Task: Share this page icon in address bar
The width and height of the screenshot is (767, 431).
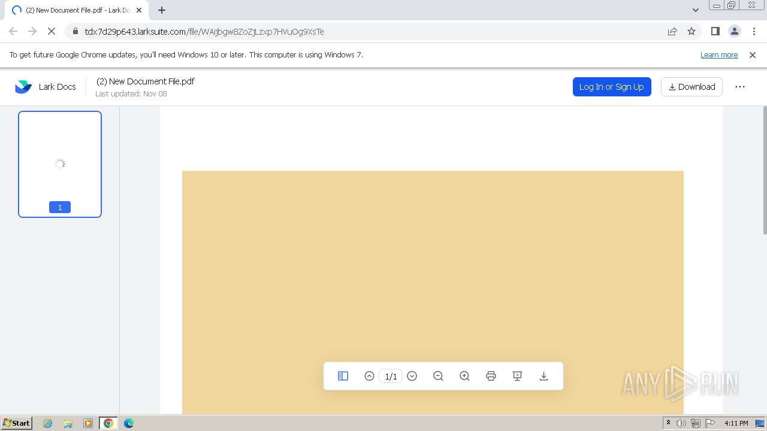Action: click(672, 32)
